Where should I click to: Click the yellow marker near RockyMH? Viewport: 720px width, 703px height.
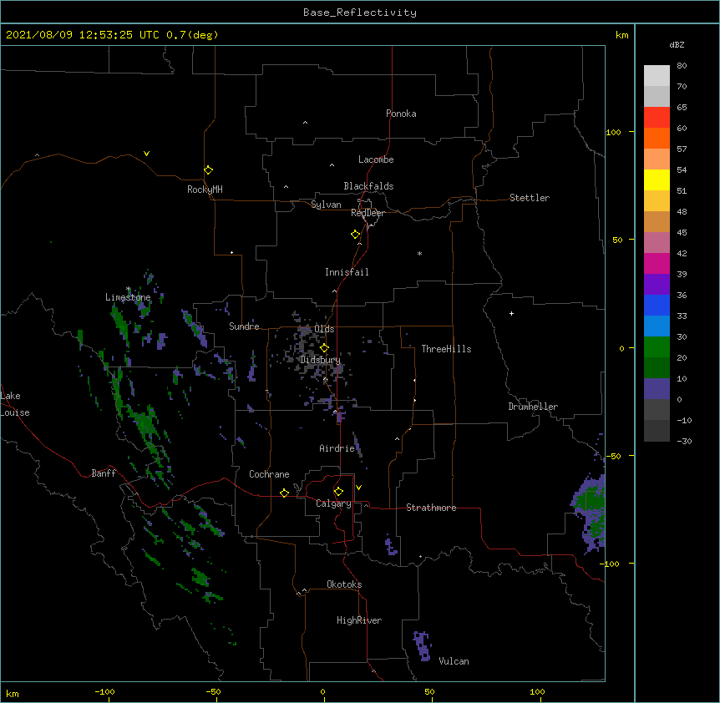pyautogui.click(x=209, y=170)
